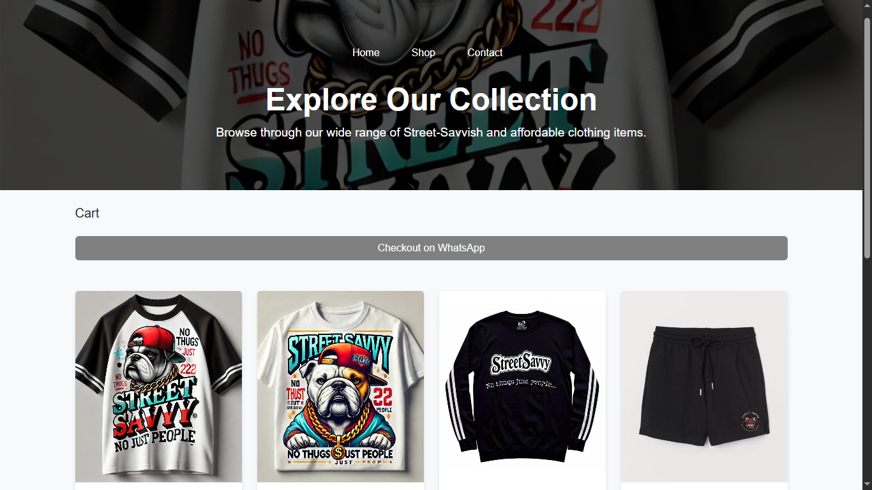This screenshot has width=872, height=490.
Task: View the black StreetSavvy sweatshirt product
Action: pos(522,387)
